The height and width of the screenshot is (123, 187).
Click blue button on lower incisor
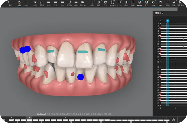[81, 77]
